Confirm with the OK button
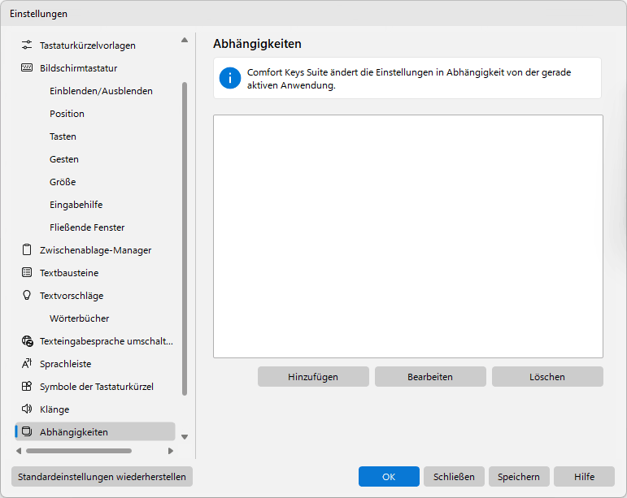Viewport: 627px width, 498px height. (389, 476)
